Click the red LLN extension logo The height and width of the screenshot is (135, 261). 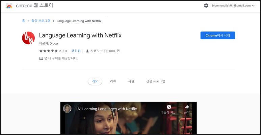pos(28,38)
